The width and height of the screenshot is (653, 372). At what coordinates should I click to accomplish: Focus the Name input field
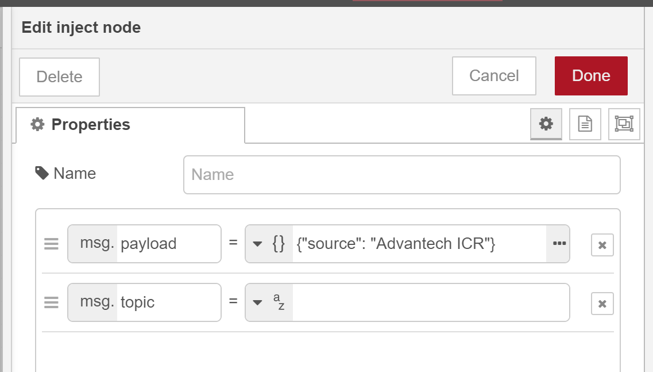(401, 175)
